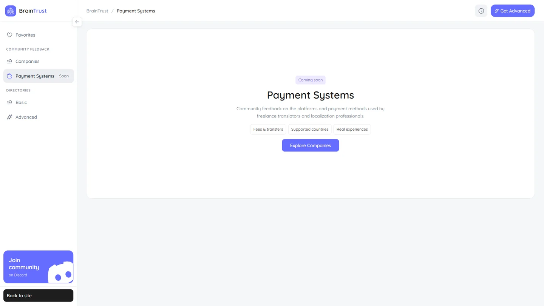Click the Advanced sparkle icon in sidebar

pyautogui.click(x=9, y=117)
